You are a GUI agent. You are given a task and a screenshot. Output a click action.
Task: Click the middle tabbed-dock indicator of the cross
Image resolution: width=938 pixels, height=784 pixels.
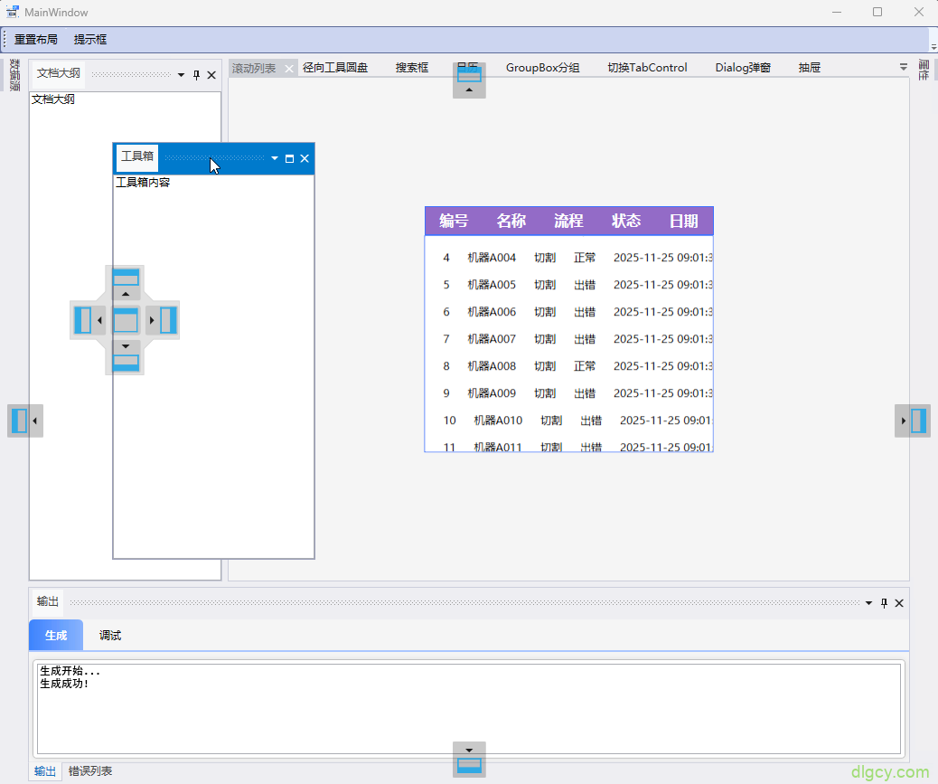coord(126,320)
